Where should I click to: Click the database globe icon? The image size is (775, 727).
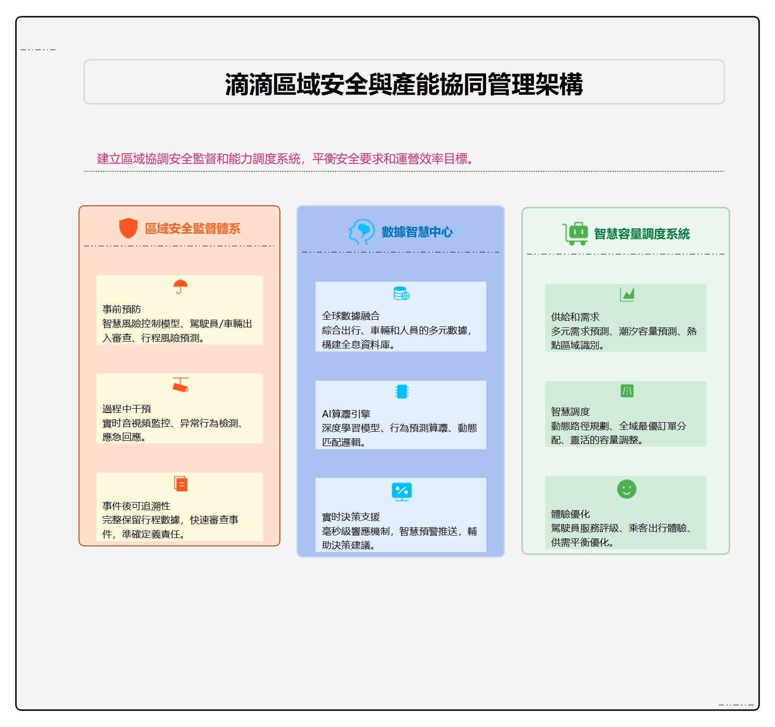tap(401, 293)
